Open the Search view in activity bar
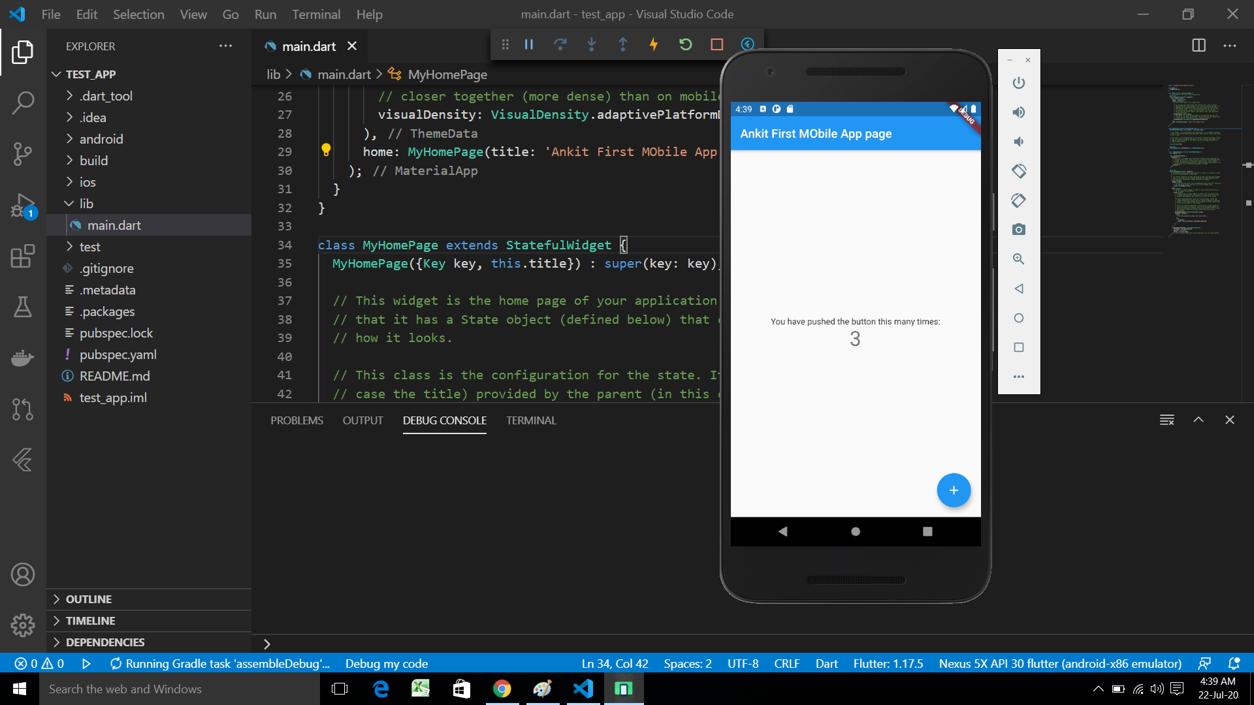The height and width of the screenshot is (705, 1254). [23, 103]
